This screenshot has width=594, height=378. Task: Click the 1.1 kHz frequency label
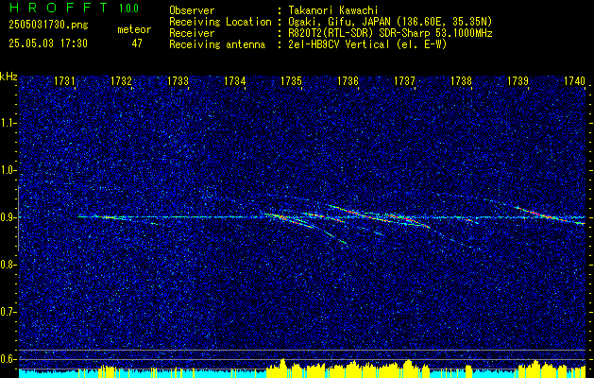pos(8,123)
